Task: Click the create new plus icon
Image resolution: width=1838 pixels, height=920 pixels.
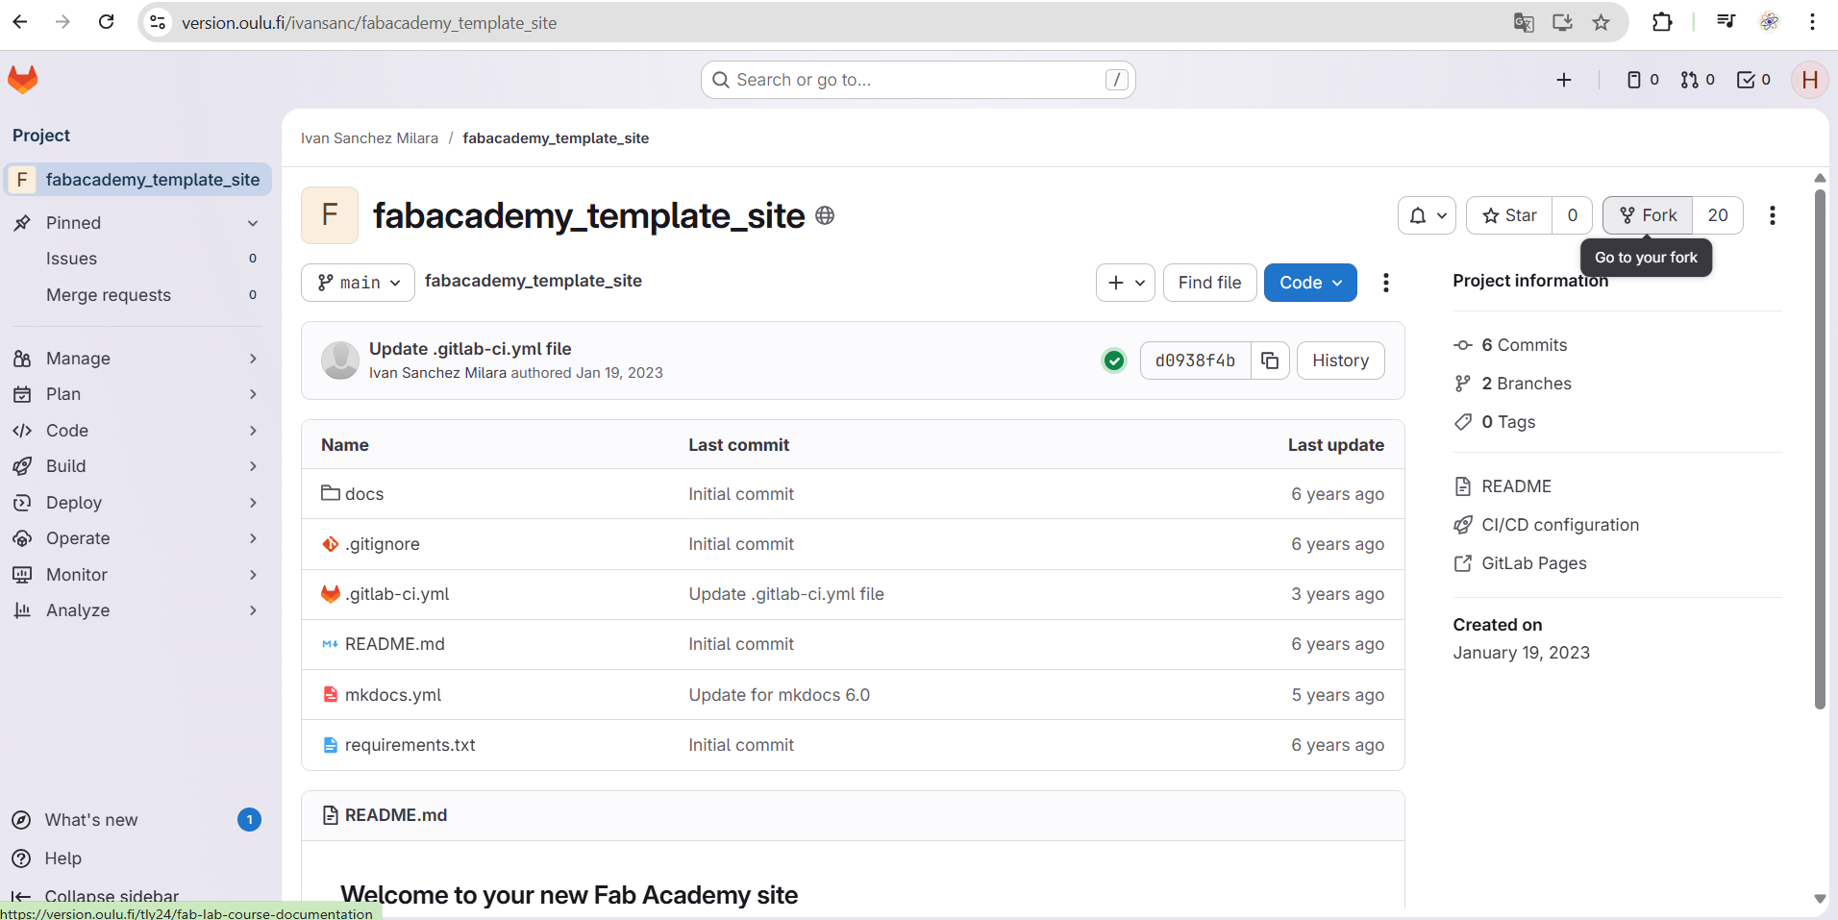Action: point(1564,80)
